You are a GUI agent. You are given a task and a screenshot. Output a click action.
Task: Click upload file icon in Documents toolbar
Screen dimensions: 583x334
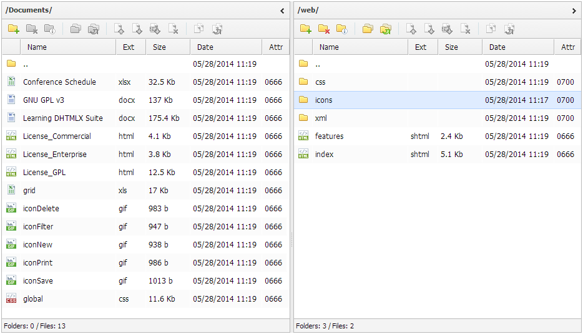119,29
